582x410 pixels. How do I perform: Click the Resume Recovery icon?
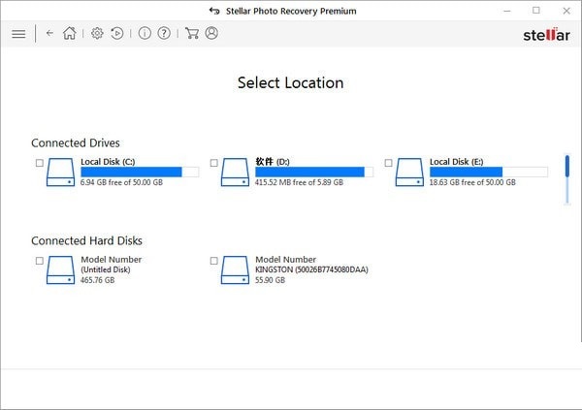(117, 33)
